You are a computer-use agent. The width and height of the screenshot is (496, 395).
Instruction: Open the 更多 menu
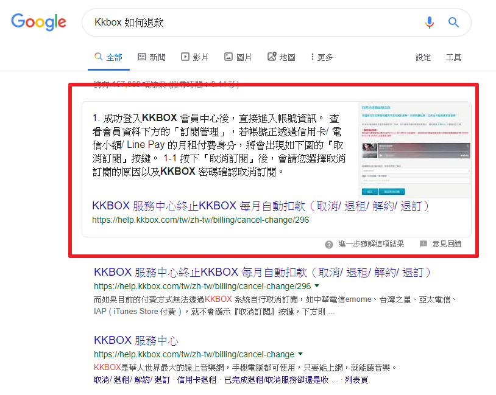pos(322,57)
